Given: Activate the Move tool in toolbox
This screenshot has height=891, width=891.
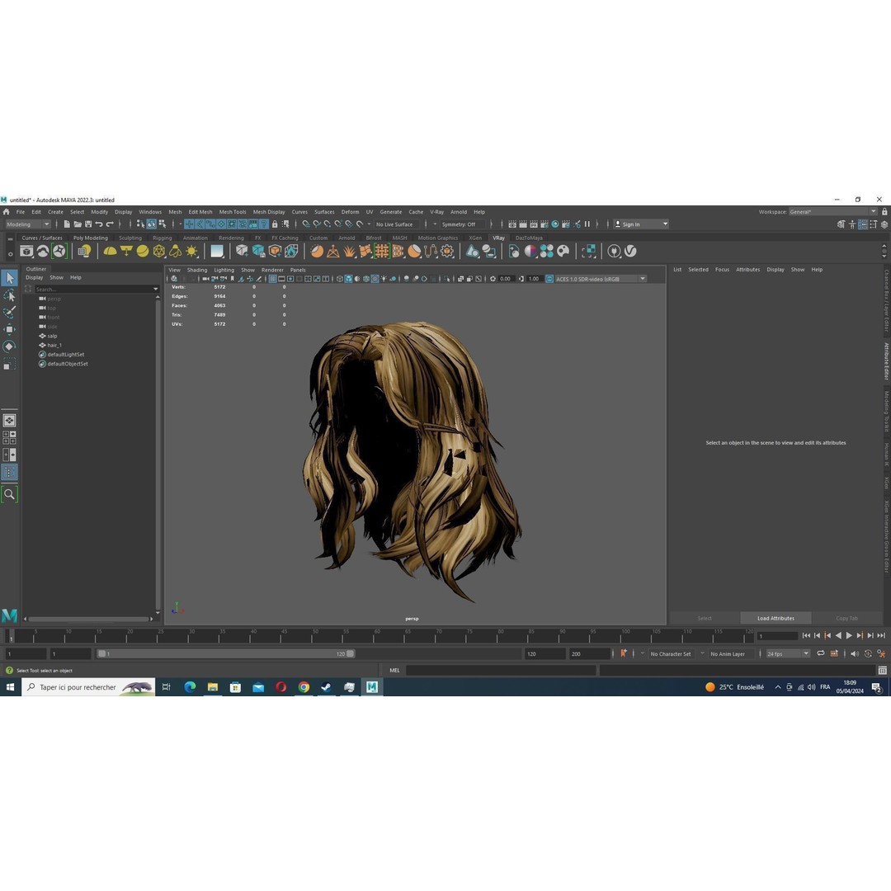Looking at the screenshot, I should point(10,329).
